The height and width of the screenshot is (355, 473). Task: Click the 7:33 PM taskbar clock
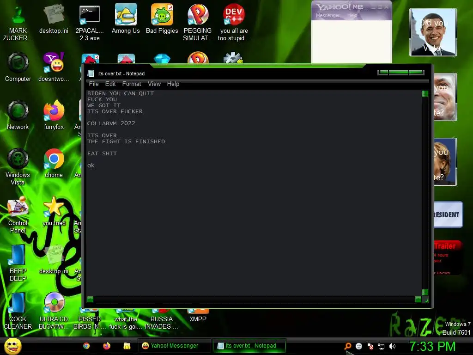click(432, 346)
